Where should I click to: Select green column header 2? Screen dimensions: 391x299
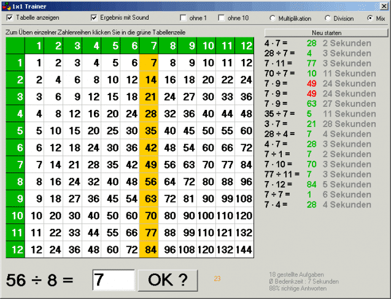[x=53, y=45]
